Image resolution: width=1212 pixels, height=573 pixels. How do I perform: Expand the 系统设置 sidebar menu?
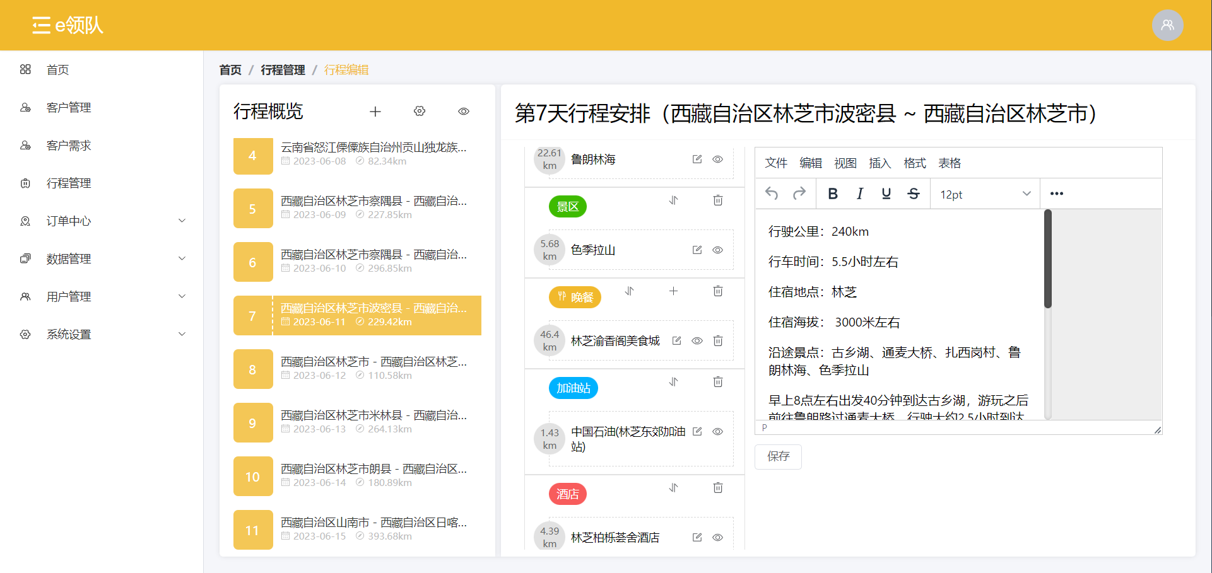pos(102,335)
